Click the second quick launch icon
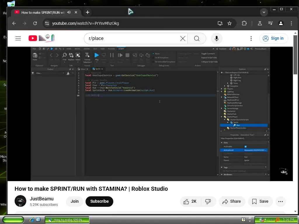The height and width of the screenshot is (224, 299). pos(38,220)
